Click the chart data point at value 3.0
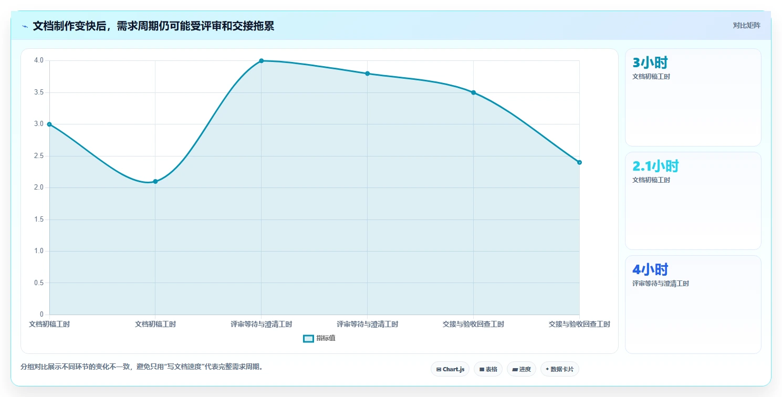Viewport: 782px width, 397px height. [x=49, y=124]
